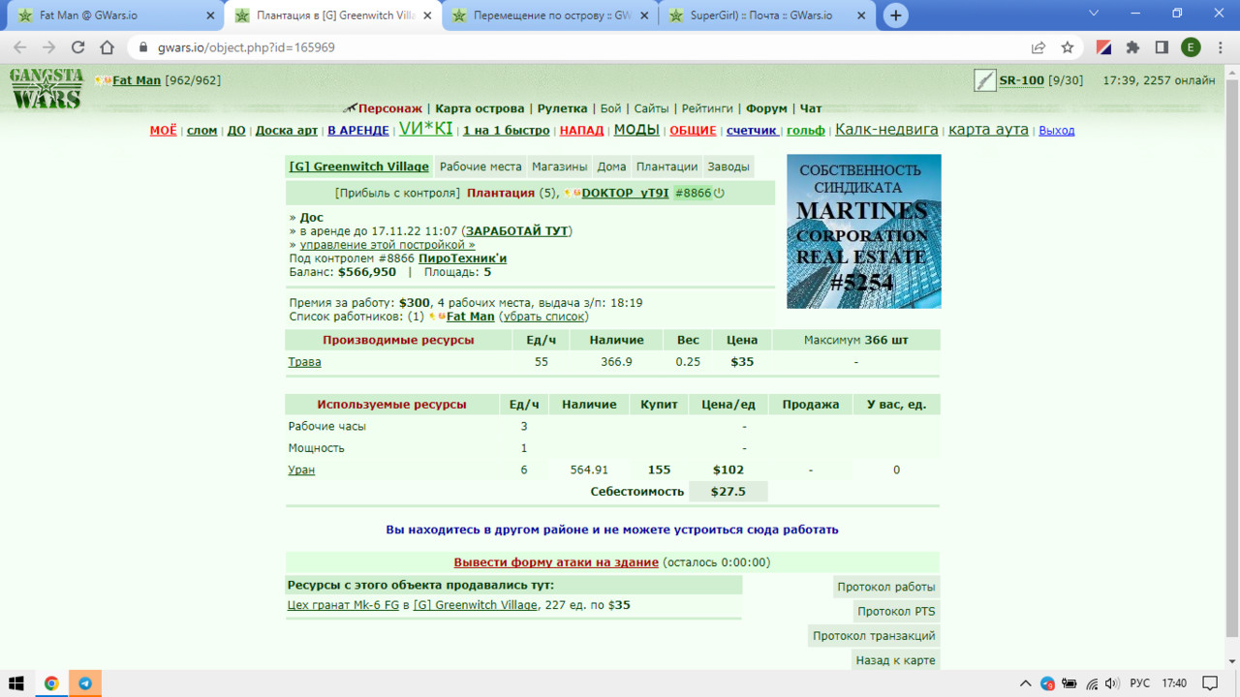Screen dimensions: 1240x697
Task: Open Рейтинги menu item
Action: pos(707,108)
